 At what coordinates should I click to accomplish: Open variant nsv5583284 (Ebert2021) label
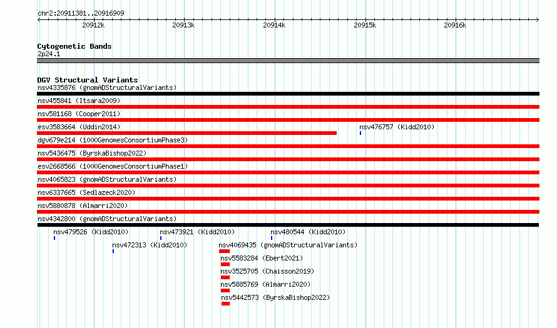pyautogui.click(x=262, y=258)
